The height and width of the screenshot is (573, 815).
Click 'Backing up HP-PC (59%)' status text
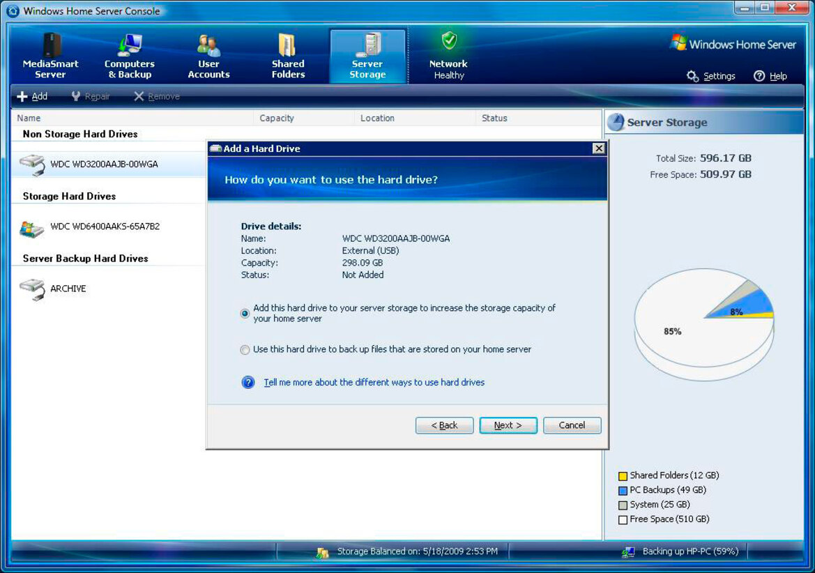tap(690, 551)
